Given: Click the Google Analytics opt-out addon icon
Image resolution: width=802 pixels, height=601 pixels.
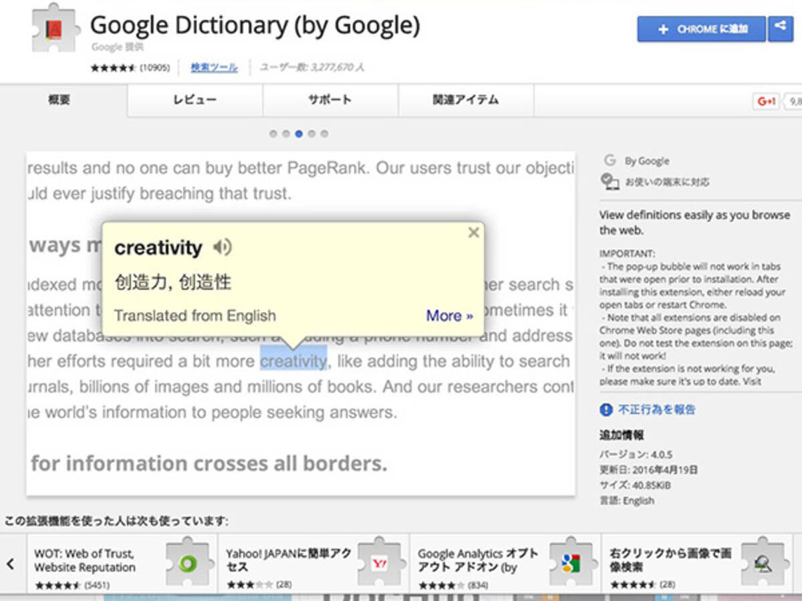Looking at the screenshot, I should (572, 564).
